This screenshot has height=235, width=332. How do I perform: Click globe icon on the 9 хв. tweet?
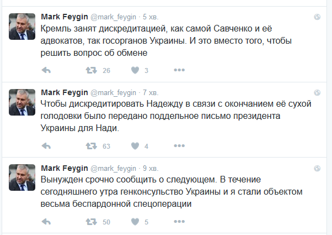[317, 168]
